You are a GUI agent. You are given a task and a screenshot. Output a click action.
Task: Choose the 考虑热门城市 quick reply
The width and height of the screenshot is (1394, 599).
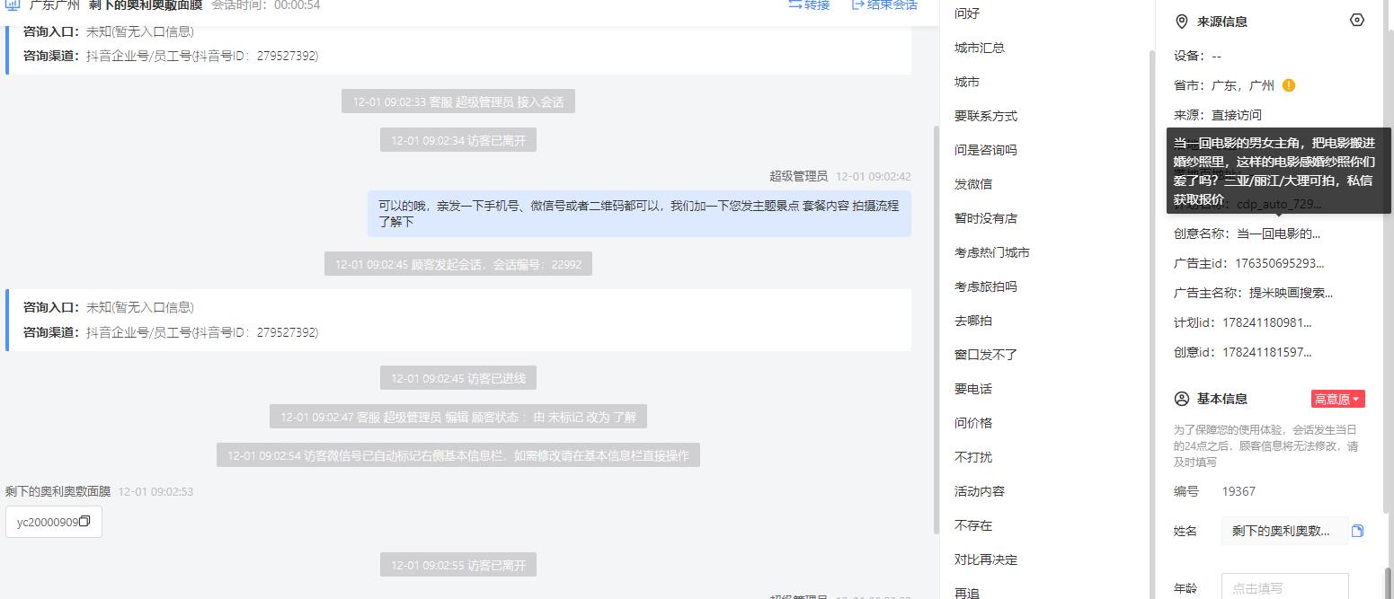click(x=992, y=252)
